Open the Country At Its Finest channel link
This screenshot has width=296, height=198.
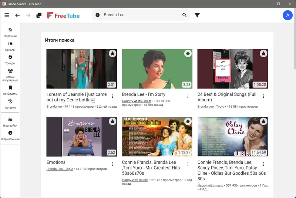[x=137, y=101]
